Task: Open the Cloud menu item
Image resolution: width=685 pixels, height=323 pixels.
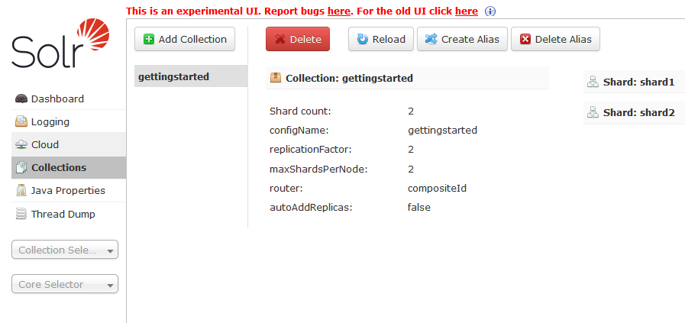Action: click(69, 144)
